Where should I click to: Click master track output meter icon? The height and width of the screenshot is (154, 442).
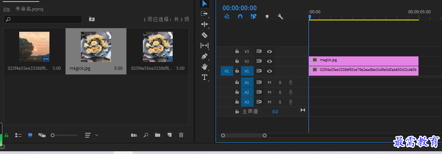303,110
